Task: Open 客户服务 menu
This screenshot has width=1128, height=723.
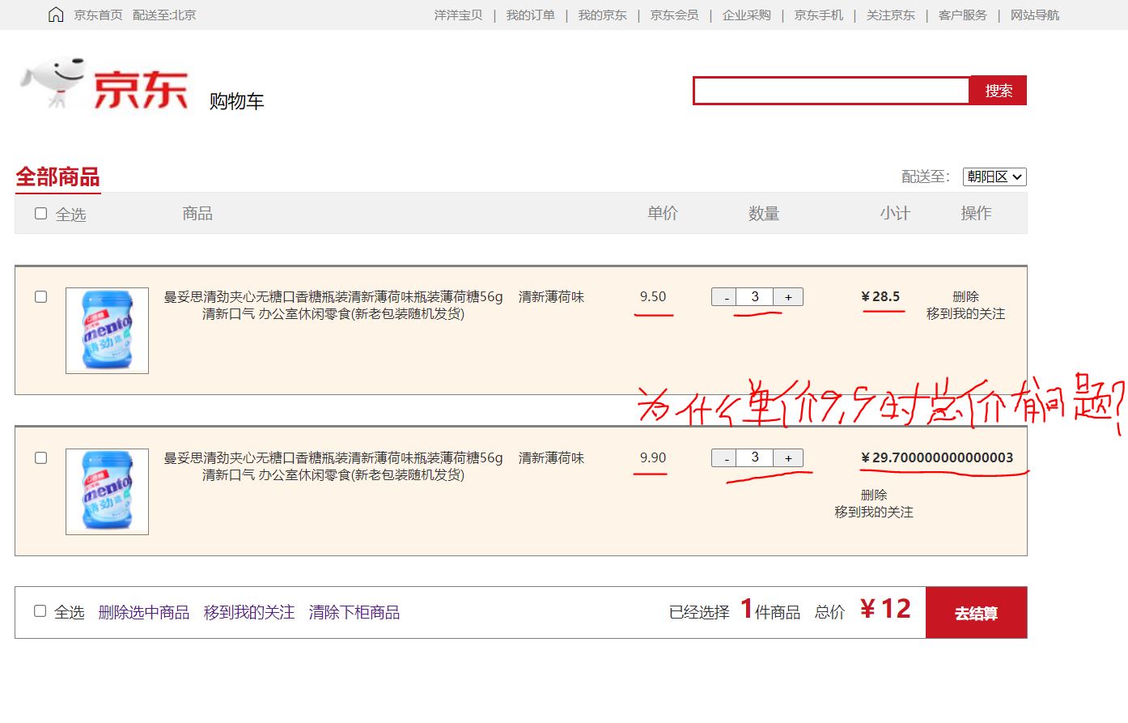Action: [x=962, y=15]
